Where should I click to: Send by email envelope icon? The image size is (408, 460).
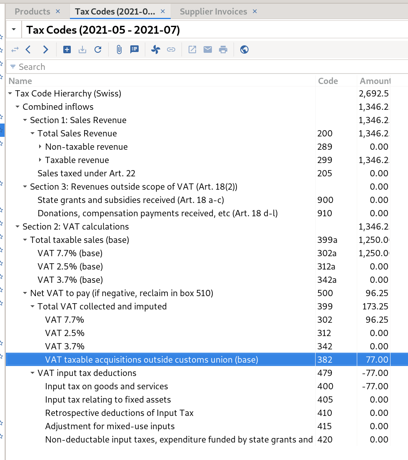(x=208, y=49)
